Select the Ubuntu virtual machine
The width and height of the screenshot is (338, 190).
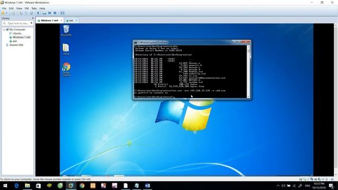[17, 33]
